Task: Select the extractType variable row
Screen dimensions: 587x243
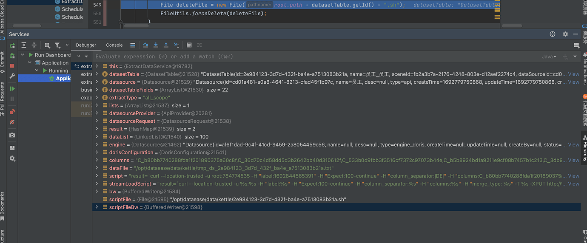Action: (336, 98)
